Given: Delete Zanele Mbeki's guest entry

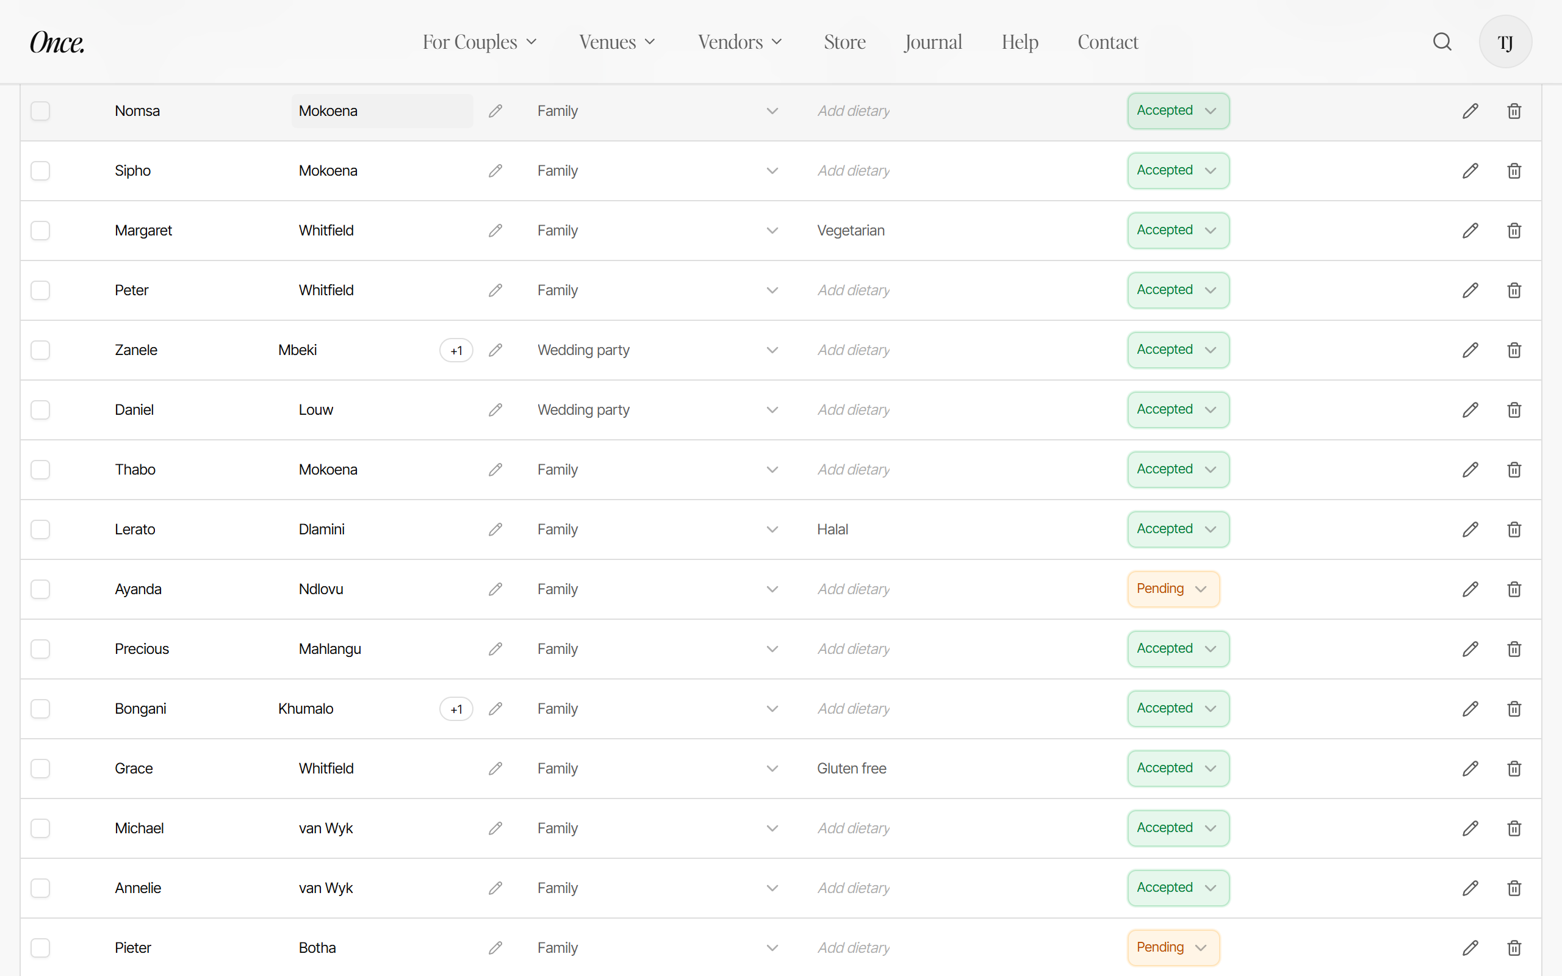Looking at the screenshot, I should pos(1514,350).
